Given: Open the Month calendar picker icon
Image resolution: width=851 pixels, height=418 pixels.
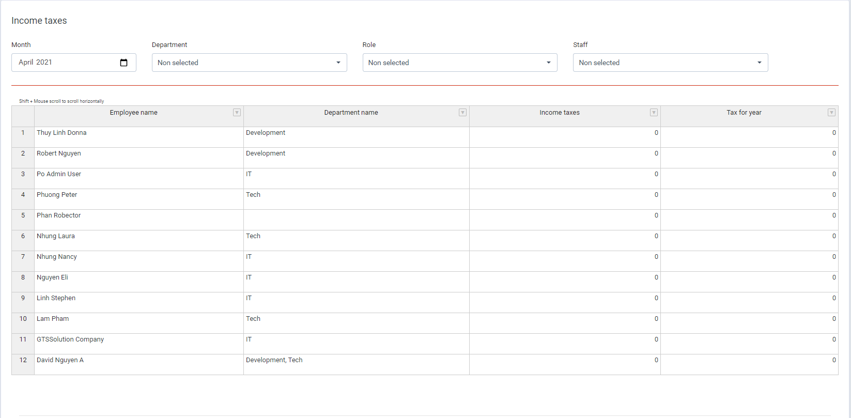Looking at the screenshot, I should [123, 63].
